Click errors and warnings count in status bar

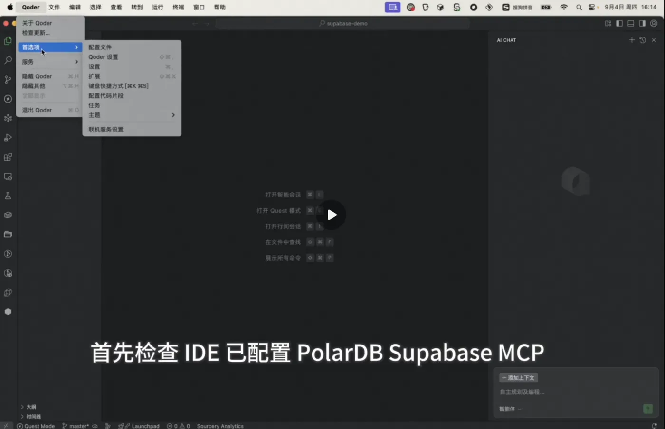point(178,426)
